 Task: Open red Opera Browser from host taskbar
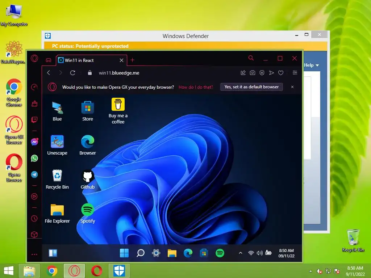(x=96, y=271)
